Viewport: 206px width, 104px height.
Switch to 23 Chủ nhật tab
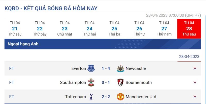(65, 29)
